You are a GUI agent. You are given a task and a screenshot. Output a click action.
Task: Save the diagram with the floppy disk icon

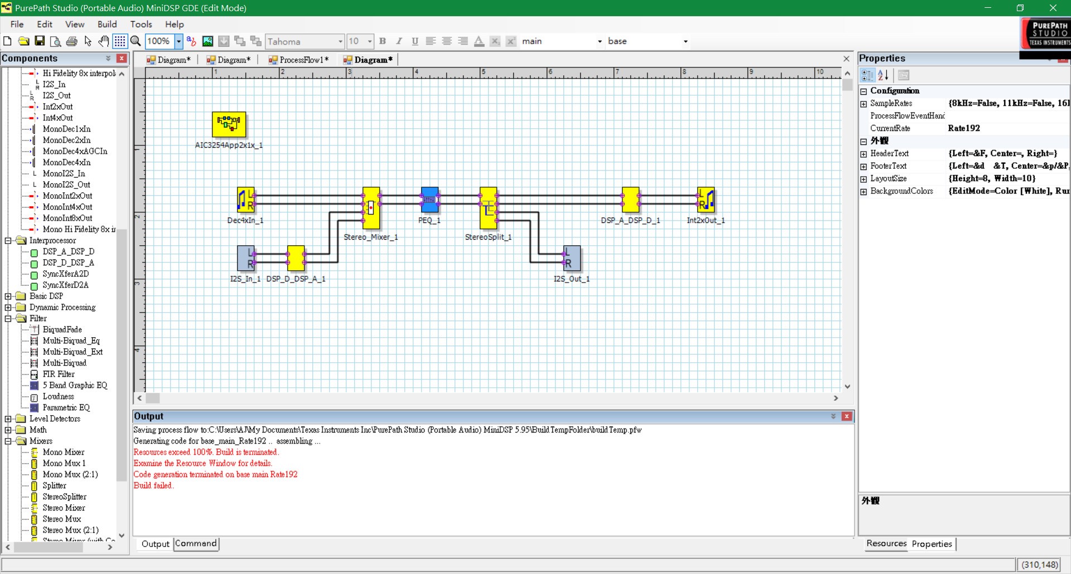pyautogui.click(x=40, y=41)
